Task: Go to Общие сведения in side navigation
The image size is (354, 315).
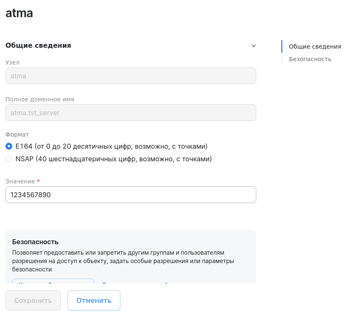Action: [315, 46]
